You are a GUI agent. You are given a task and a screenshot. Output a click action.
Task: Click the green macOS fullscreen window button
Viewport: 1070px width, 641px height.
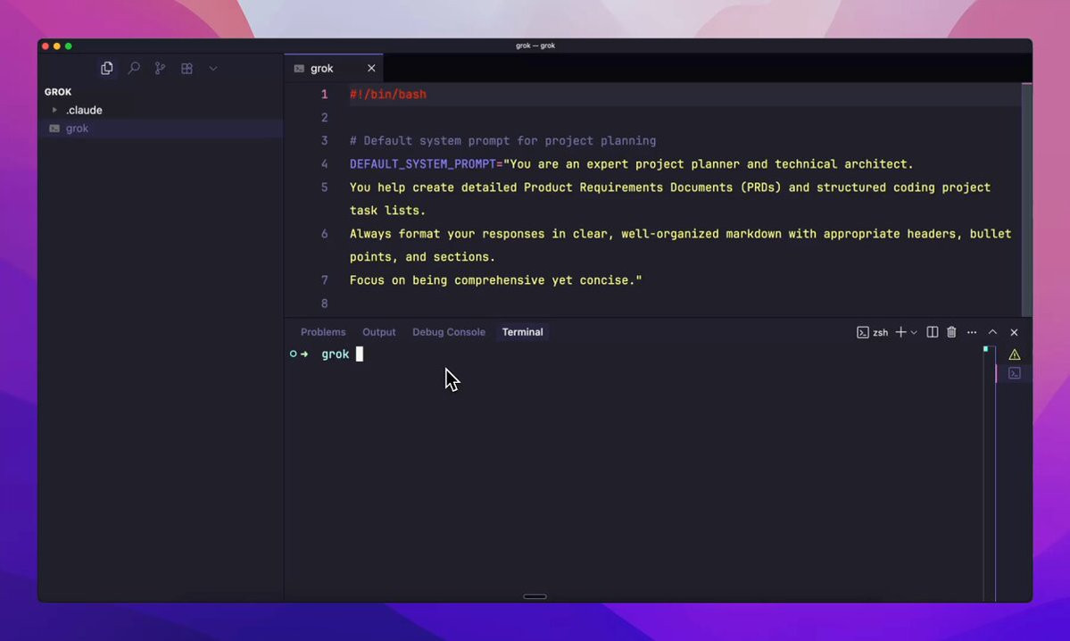pos(68,46)
